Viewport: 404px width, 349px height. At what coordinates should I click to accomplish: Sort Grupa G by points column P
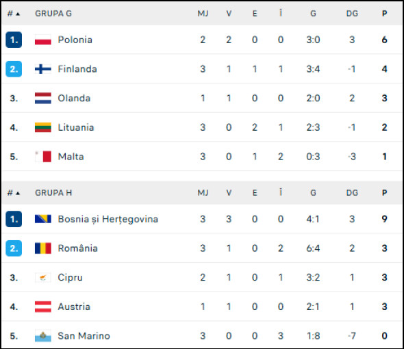(x=384, y=14)
